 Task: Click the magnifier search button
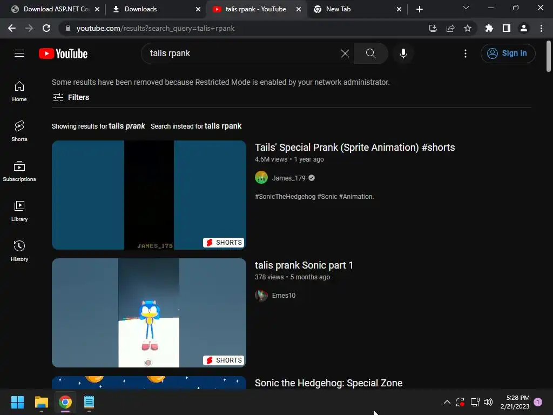(370, 53)
